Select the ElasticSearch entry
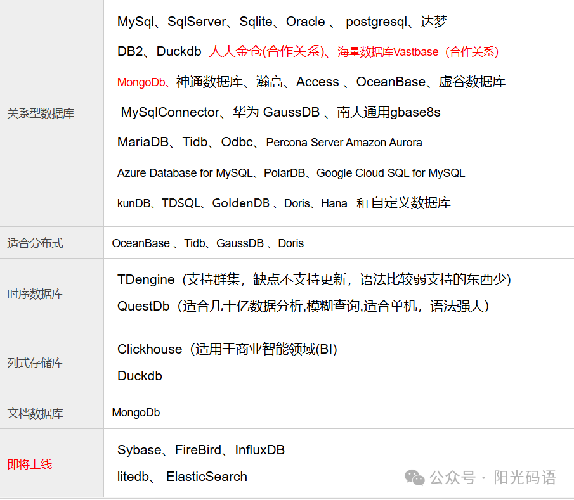 (x=207, y=477)
